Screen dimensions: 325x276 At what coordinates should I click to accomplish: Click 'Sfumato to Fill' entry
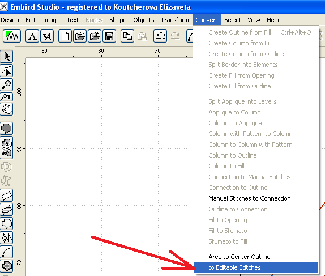(x=256, y=241)
